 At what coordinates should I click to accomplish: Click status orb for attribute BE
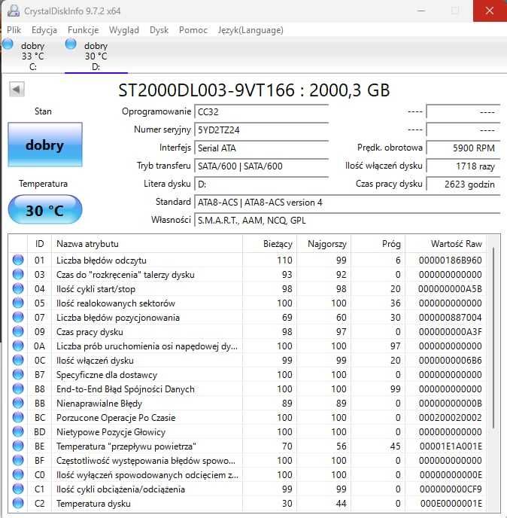point(18,446)
